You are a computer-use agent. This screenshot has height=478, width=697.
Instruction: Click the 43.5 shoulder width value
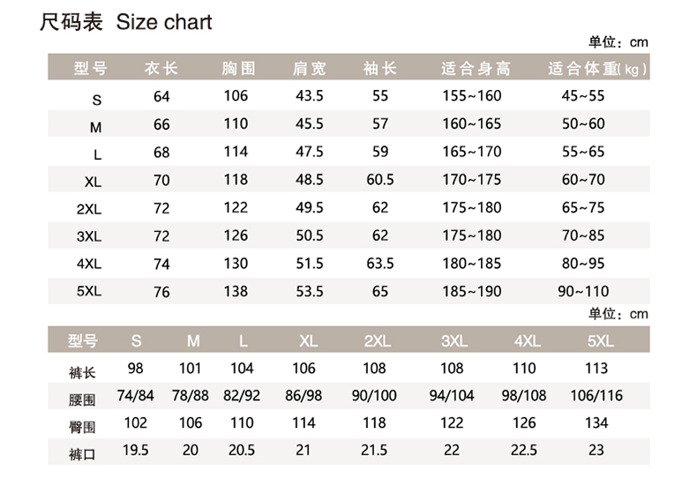[309, 96]
